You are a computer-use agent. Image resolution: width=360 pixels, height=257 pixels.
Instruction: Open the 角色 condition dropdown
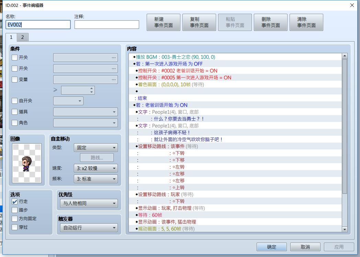86,123
